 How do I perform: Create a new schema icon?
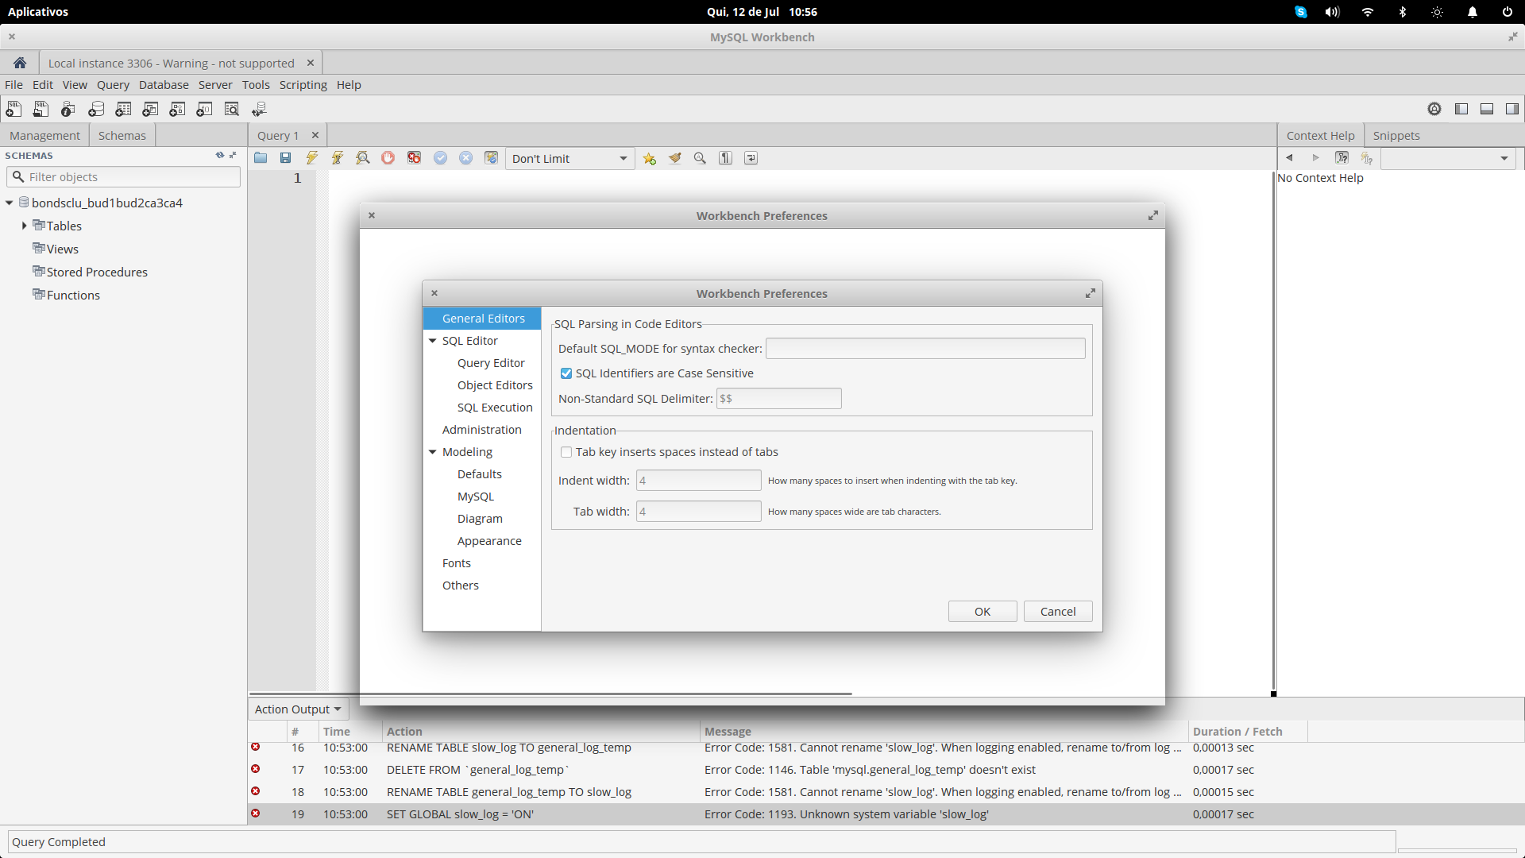pos(96,109)
